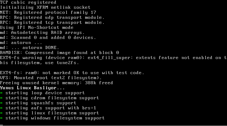Click the "RPC: Registered udp transport module" line
Viewport: 227px width, 126px height.
(x=52, y=17)
